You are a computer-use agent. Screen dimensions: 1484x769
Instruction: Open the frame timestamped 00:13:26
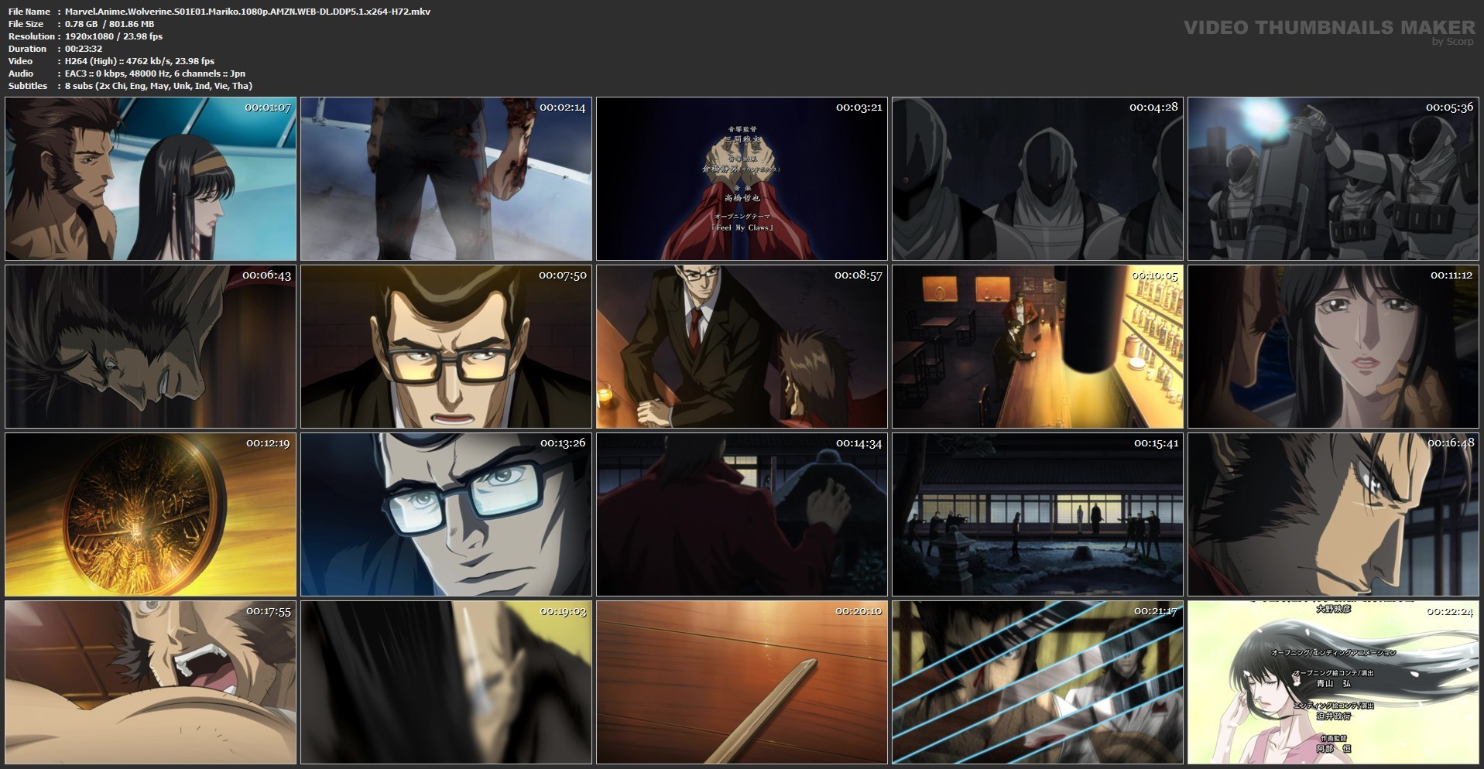click(x=447, y=514)
